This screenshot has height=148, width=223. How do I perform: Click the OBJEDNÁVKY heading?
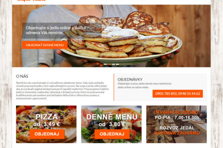click(130, 79)
